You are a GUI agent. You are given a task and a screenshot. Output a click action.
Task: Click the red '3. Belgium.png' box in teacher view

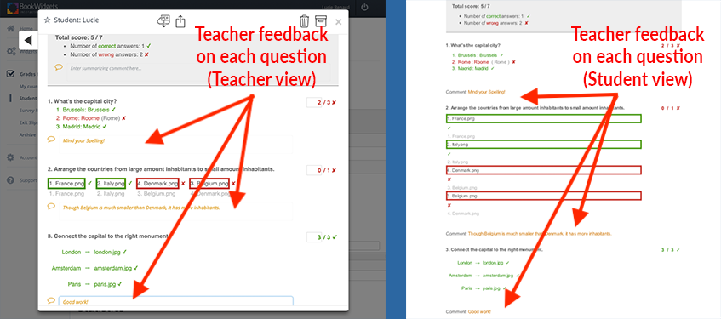point(209,184)
